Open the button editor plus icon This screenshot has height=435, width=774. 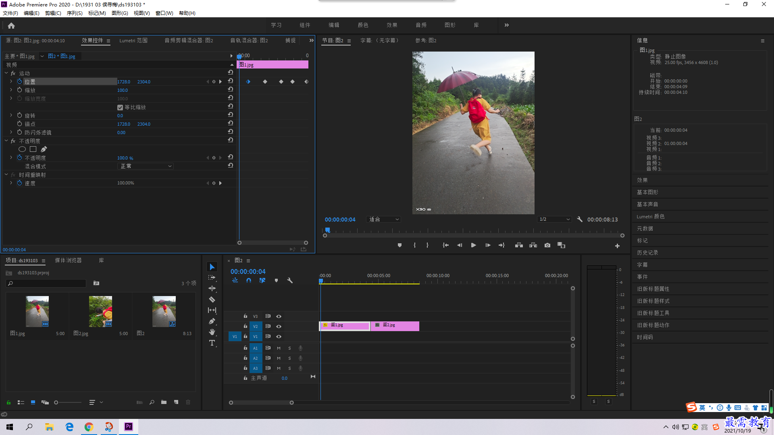point(617,246)
